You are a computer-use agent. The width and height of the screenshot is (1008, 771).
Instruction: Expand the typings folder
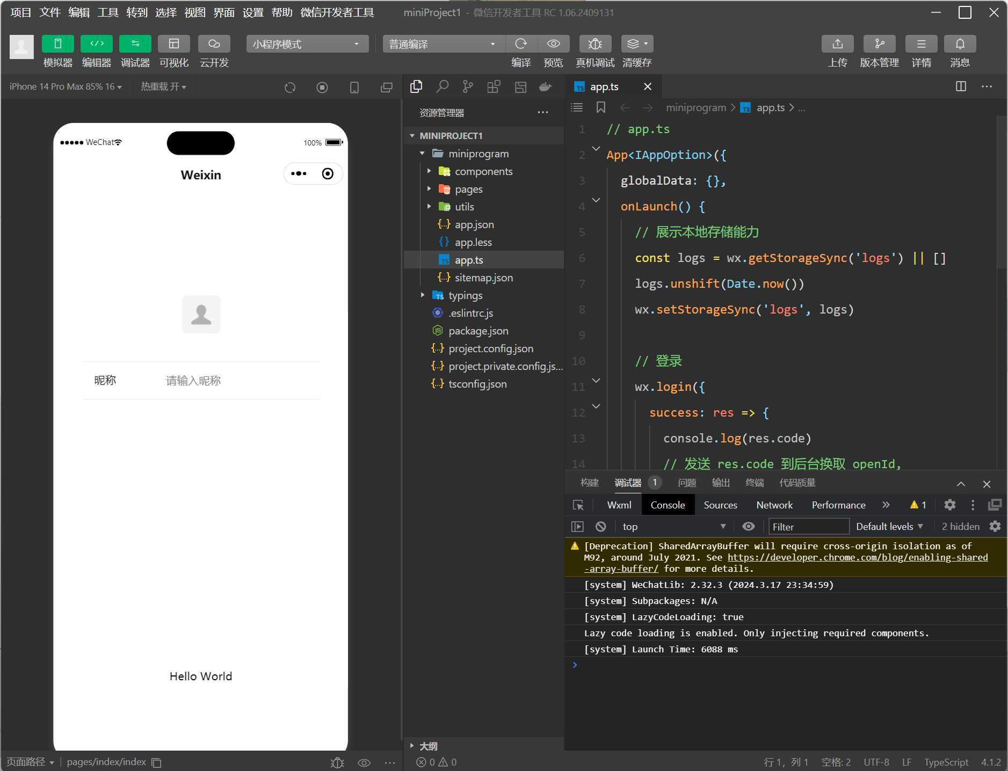pos(483,295)
